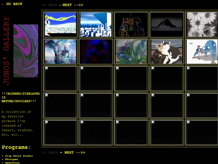Click the Clip Paint Studio list item

(x=19, y=156)
